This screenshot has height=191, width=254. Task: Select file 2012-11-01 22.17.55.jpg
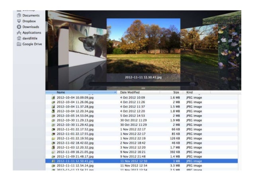(x=142, y=134)
